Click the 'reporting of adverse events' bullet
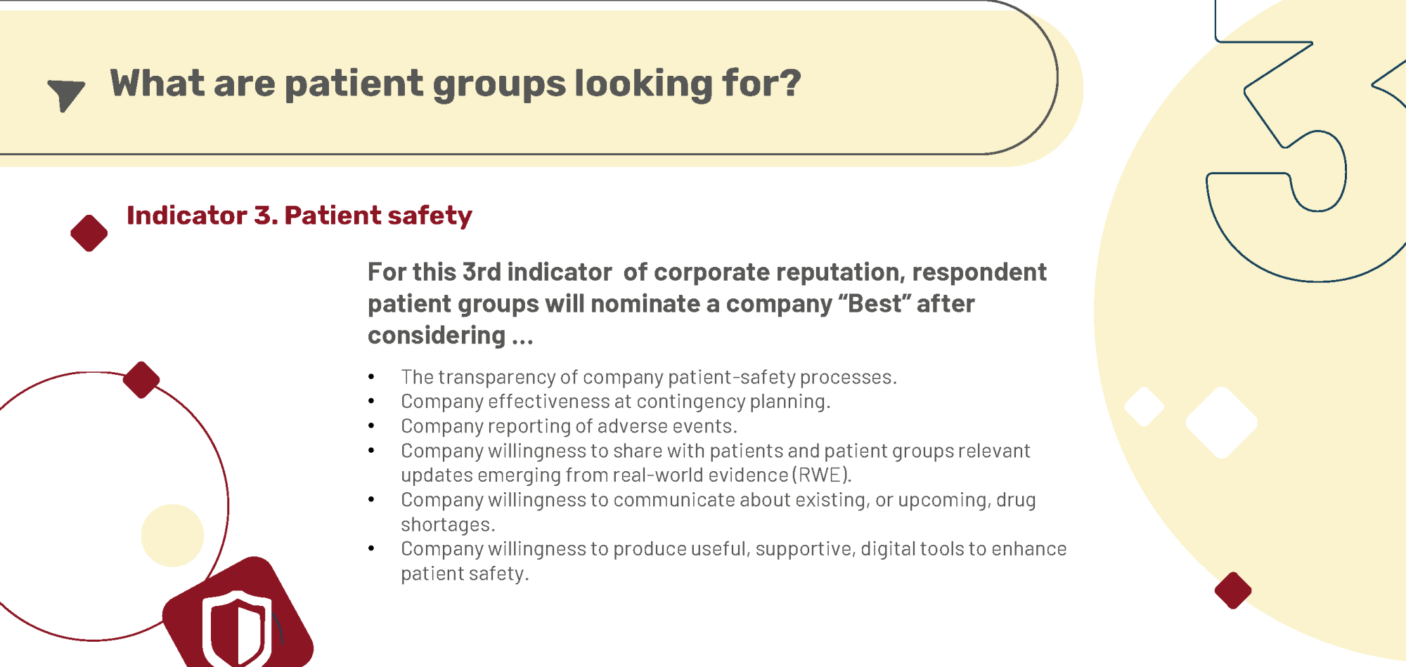Viewport: 1406px width, 667px height. pos(569,426)
